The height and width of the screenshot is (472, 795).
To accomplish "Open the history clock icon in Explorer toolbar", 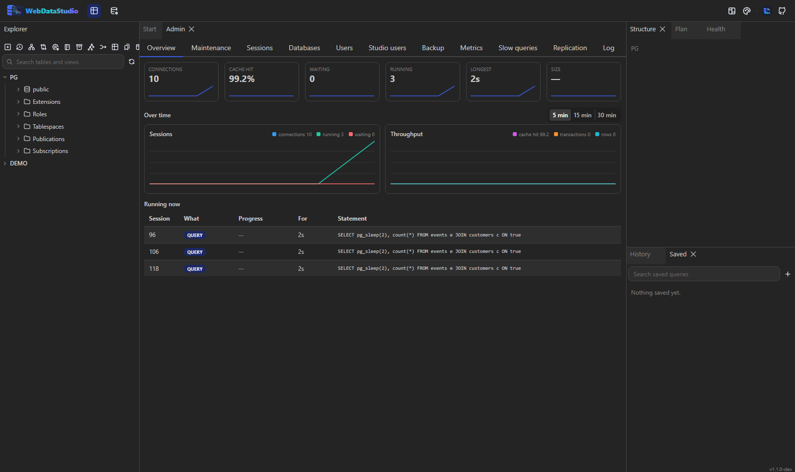I will (19, 47).
